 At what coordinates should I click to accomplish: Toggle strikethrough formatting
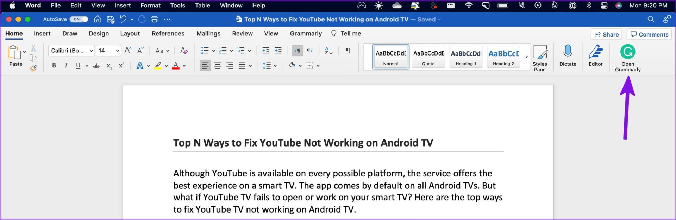click(x=96, y=66)
